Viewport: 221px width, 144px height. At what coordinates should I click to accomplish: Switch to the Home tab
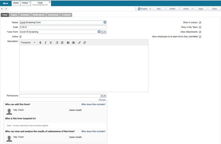(16, 3)
